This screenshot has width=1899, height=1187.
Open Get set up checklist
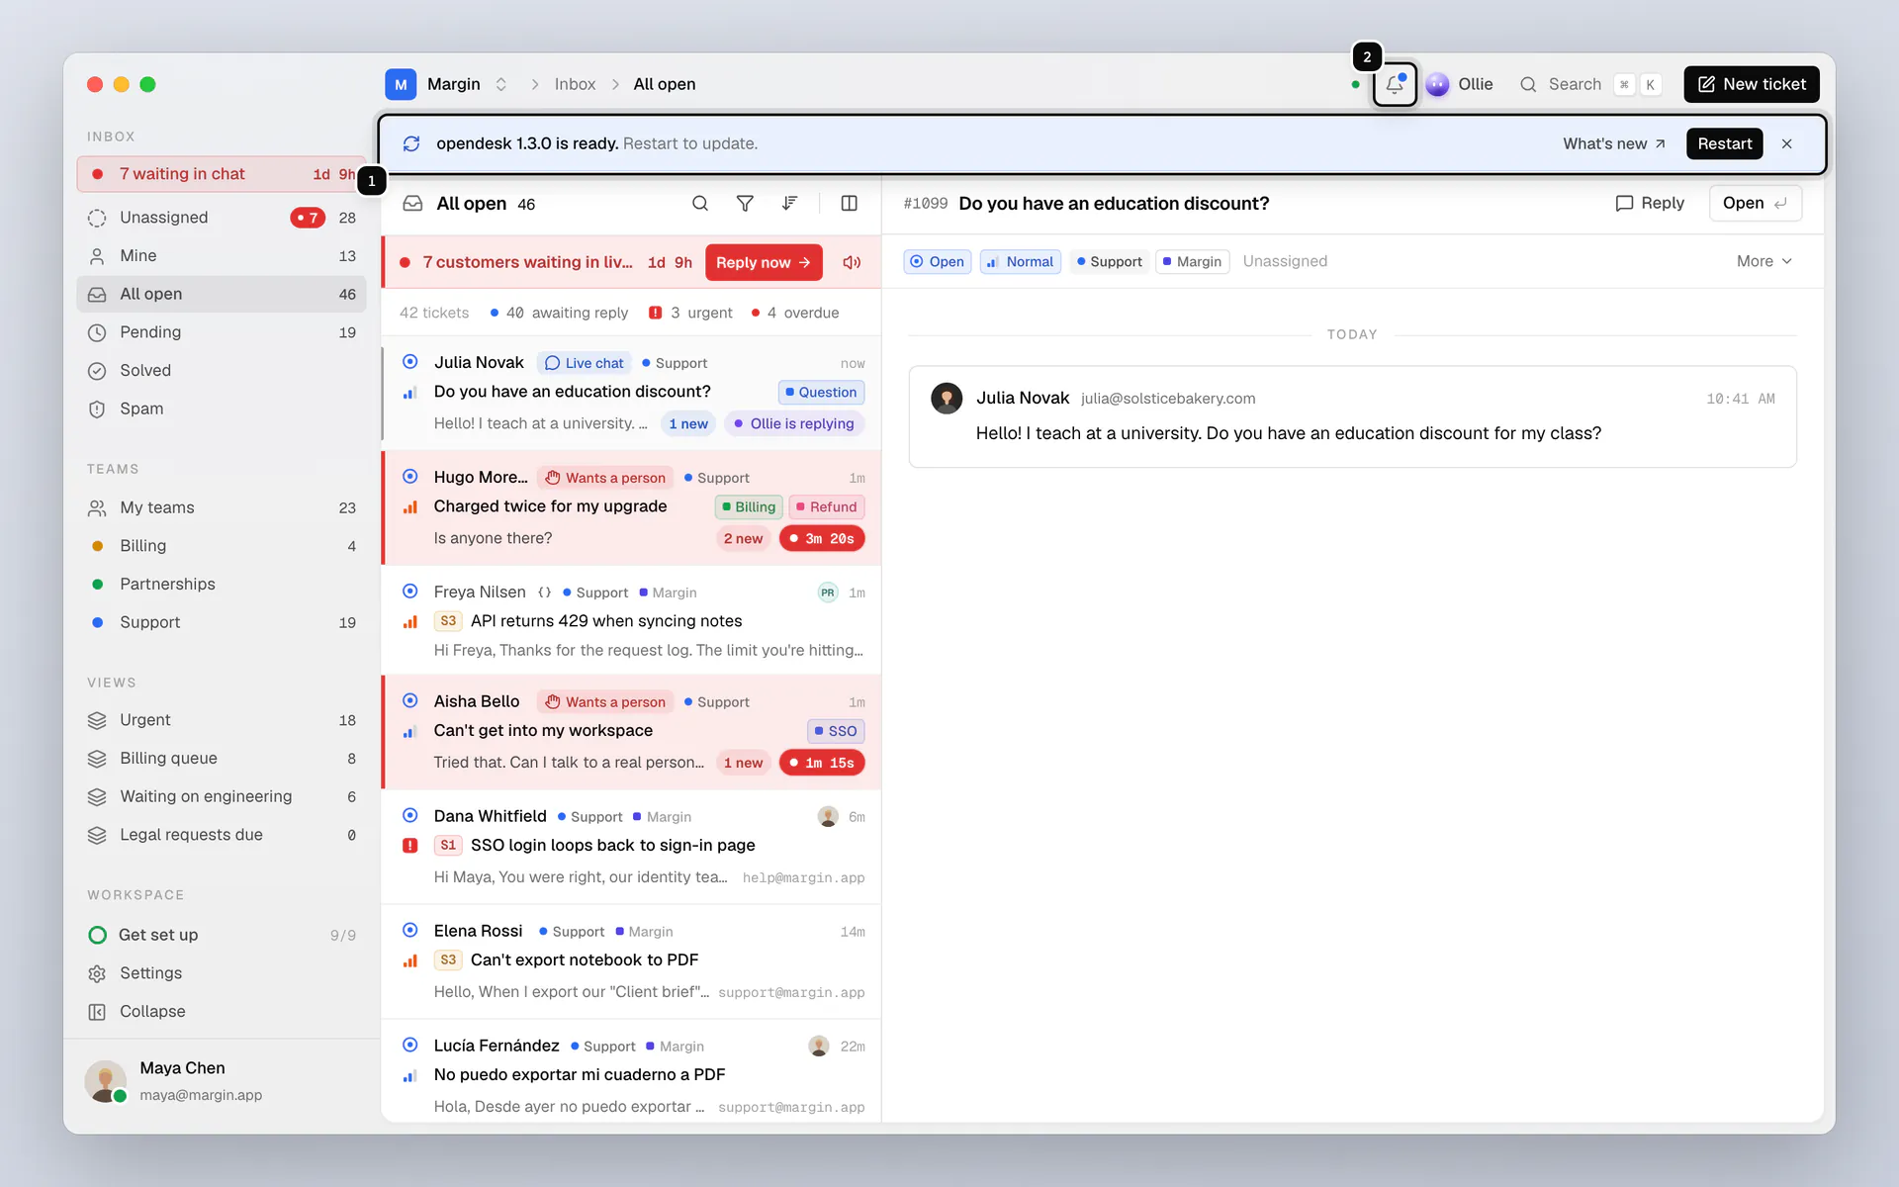pos(222,935)
